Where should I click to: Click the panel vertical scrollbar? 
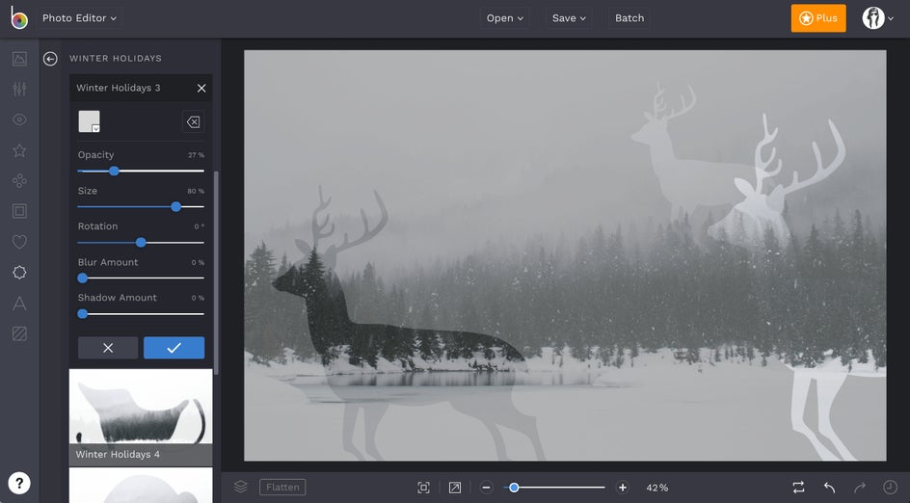(217, 273)
